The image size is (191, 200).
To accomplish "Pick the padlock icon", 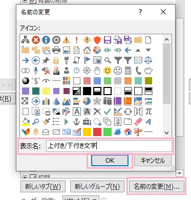I will (x=56, y=60).
